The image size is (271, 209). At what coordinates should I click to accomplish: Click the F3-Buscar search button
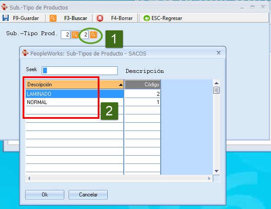[75, 18]
